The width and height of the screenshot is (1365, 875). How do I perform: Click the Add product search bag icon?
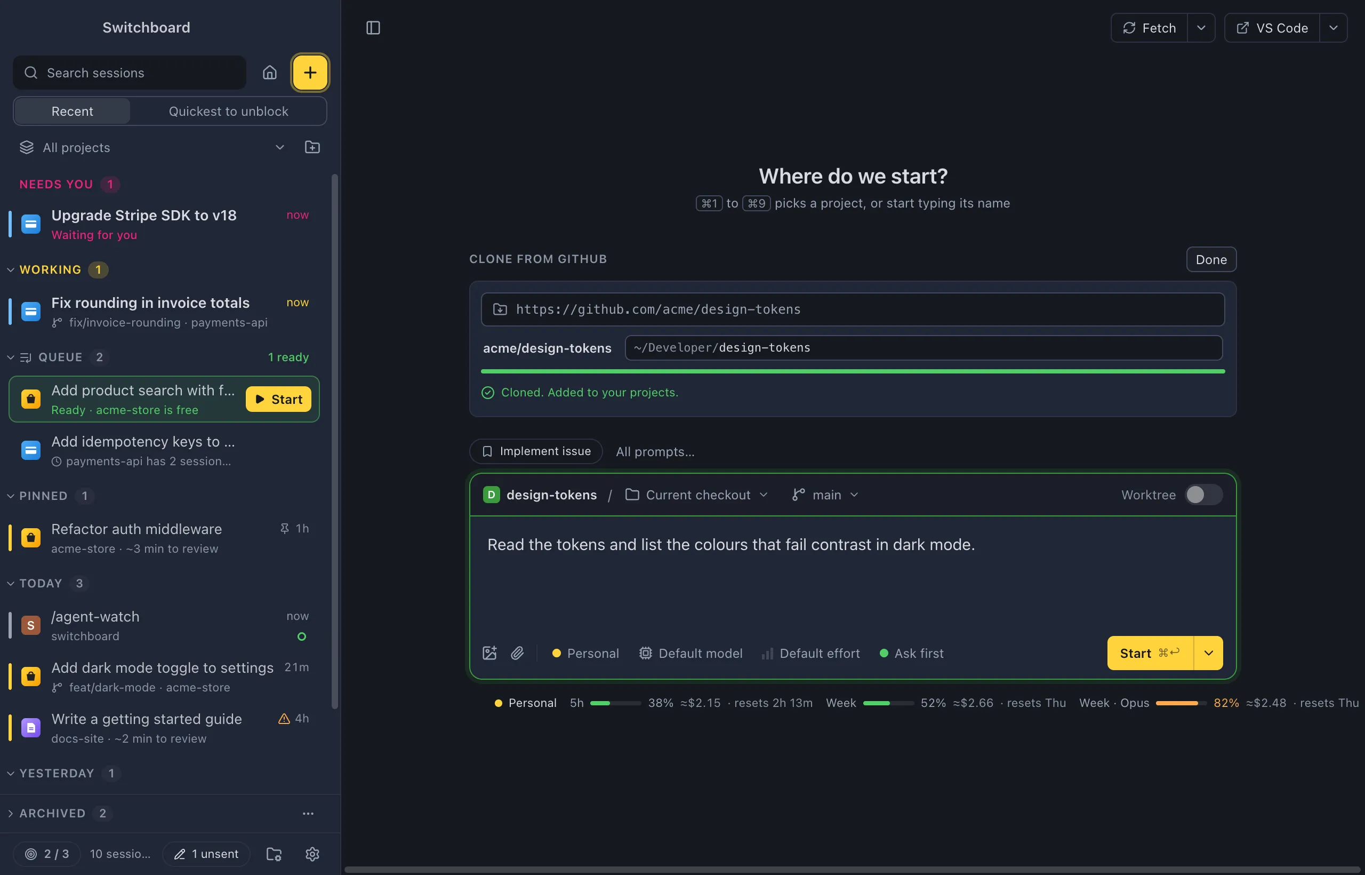pyautogui.click(x=31, y=399)
